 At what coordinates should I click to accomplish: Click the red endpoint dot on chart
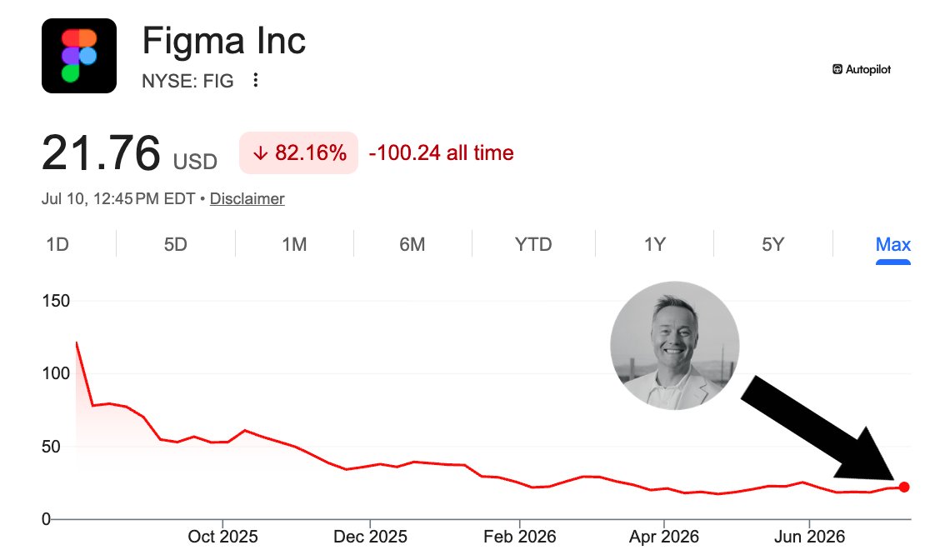[x=904, y=487]
